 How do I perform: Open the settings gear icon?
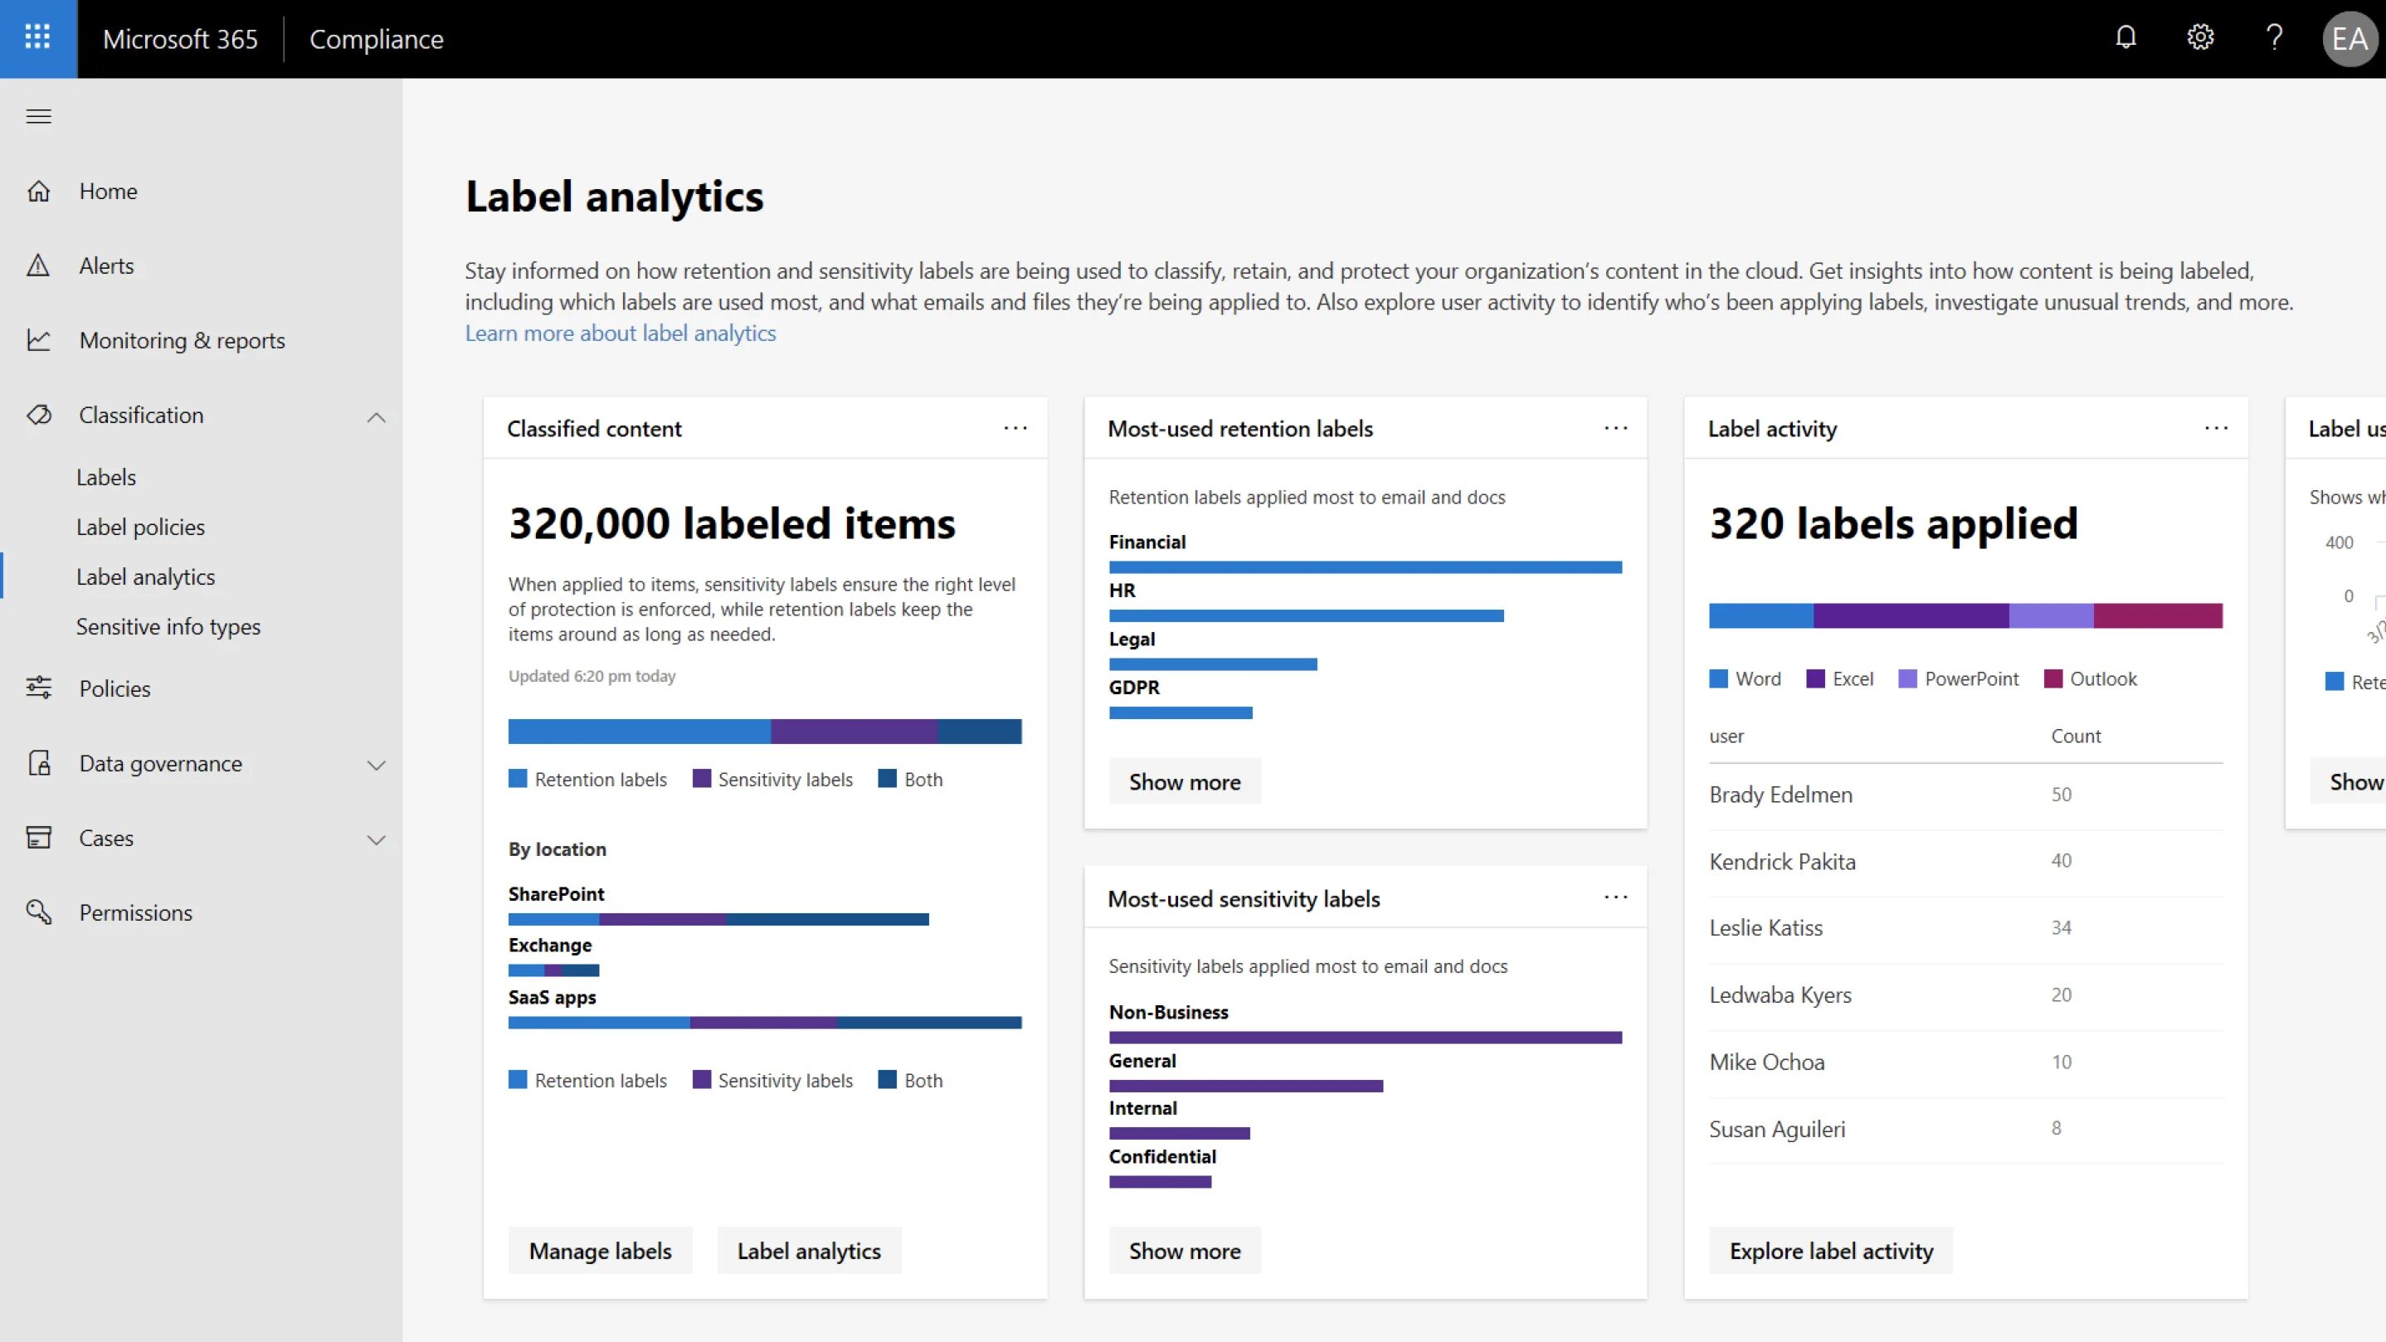click(x=2200, y=38)
